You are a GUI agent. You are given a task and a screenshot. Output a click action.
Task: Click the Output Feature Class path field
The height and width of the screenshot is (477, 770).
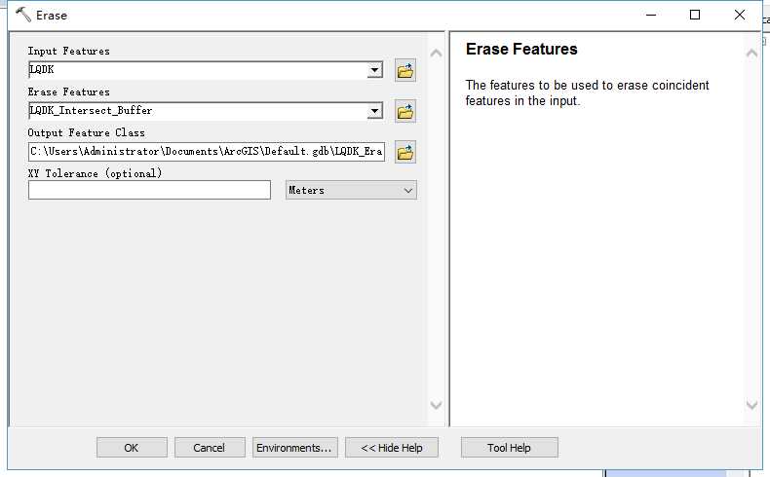click(207, 152)
